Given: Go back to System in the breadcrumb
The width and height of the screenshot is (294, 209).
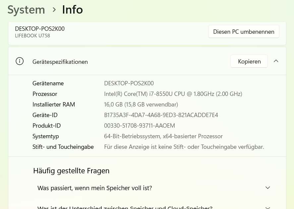Looking at the screenshot, I should click(x=26, y=10).
